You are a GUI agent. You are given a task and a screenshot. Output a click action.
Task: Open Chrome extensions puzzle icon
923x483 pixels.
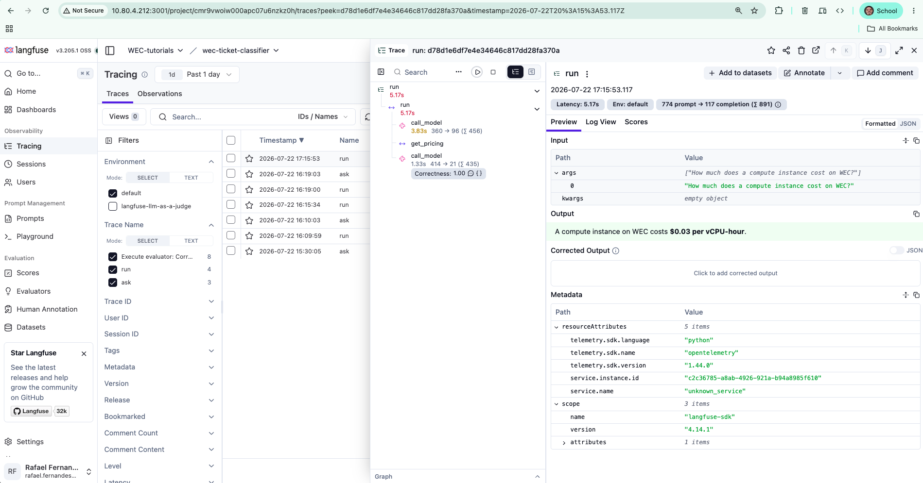click(779, 11)
